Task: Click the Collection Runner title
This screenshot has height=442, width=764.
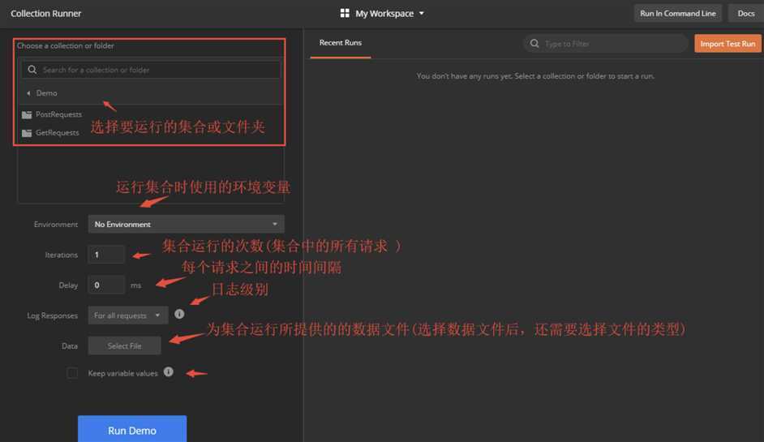Action: pyautogui.click(x=45, y=14)
